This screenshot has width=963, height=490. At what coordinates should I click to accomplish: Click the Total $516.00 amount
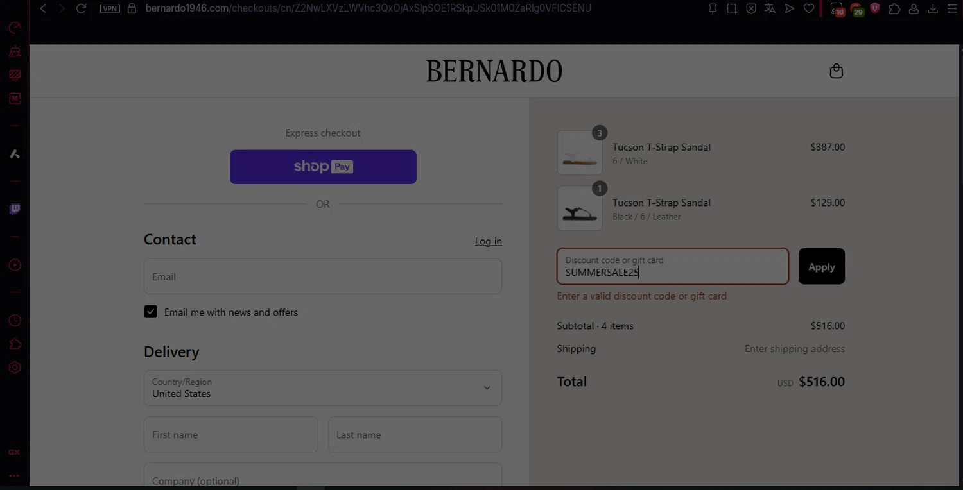[822, 382]
